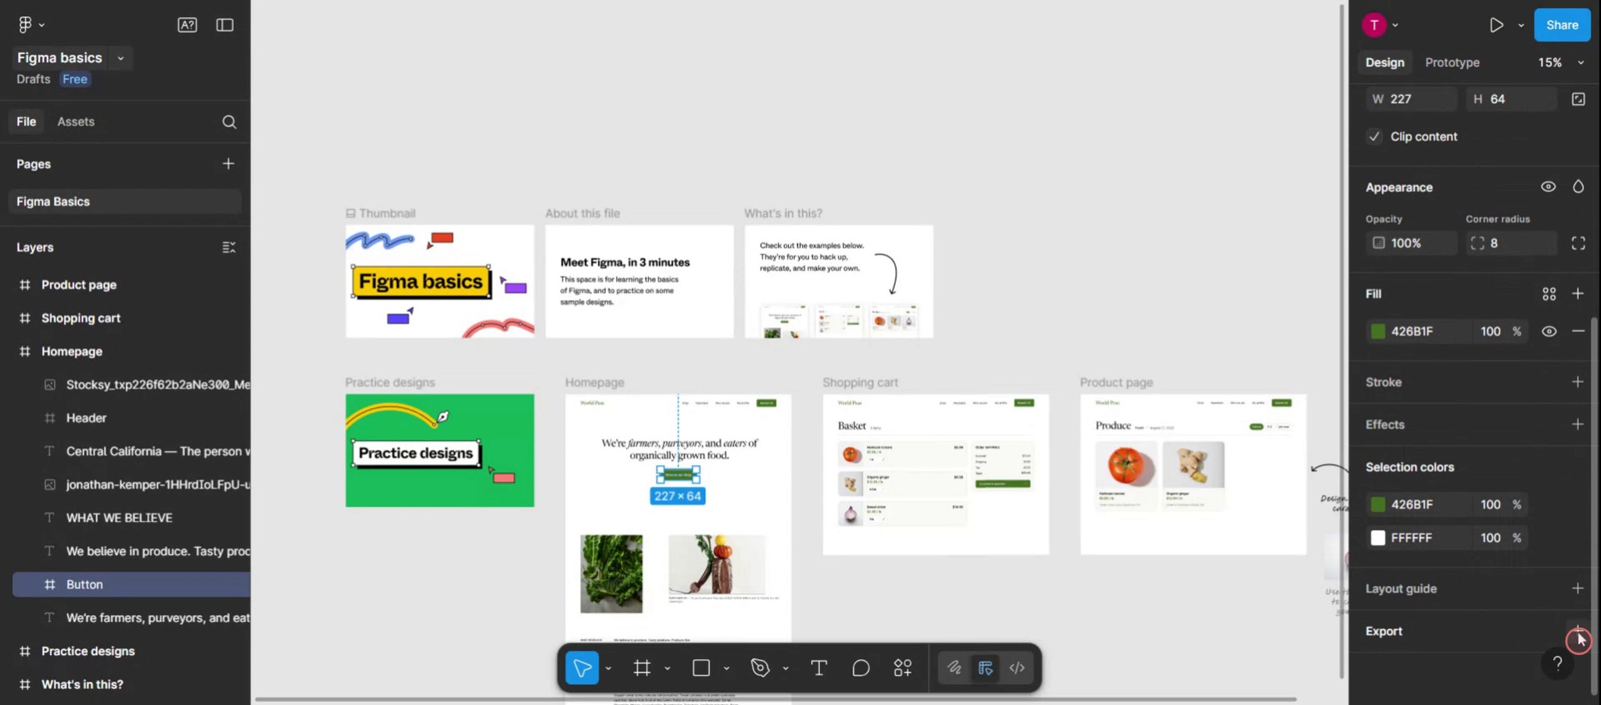
Task: Select the Frame tool
Action: tap(641, 667)
